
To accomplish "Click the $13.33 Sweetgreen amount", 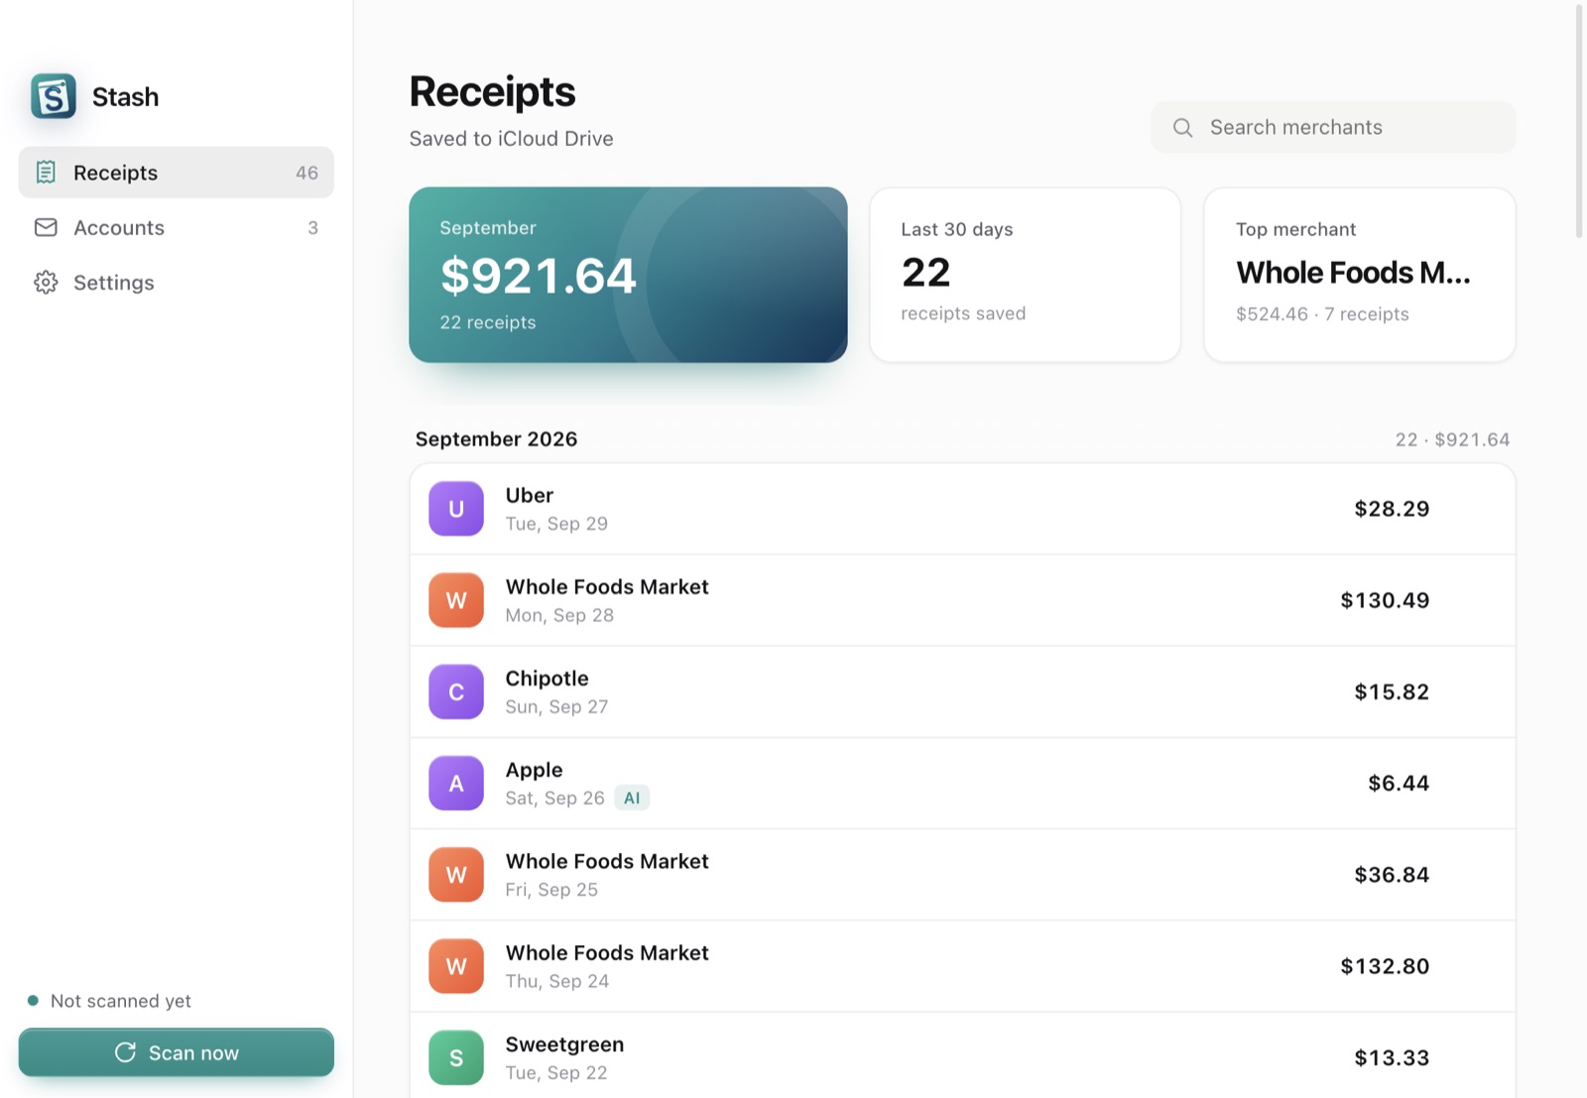I will click(x=1392, y=1057).
